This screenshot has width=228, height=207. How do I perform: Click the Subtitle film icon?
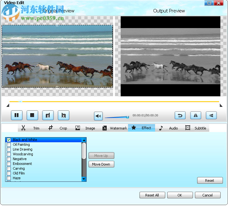pos(188,128)
